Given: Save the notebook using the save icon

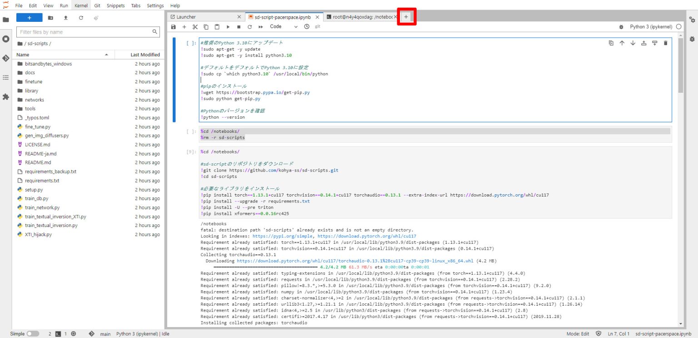Looking at the screenshot, I should [174, 26].
